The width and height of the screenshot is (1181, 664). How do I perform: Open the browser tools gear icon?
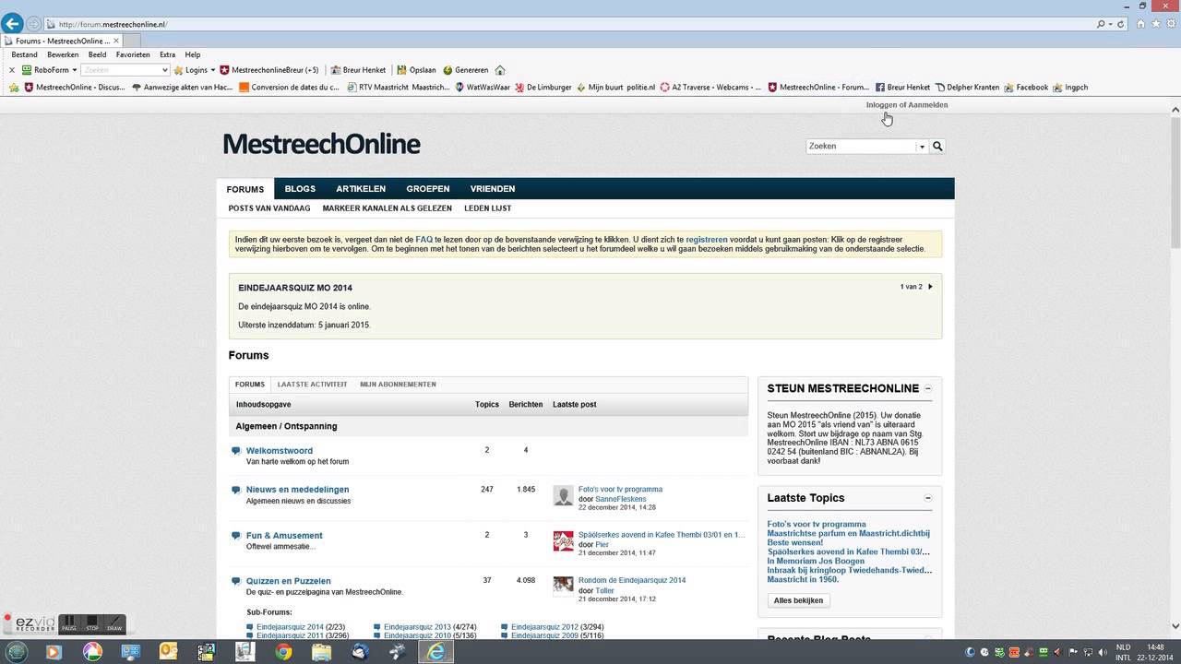[x=1170, y=24]
